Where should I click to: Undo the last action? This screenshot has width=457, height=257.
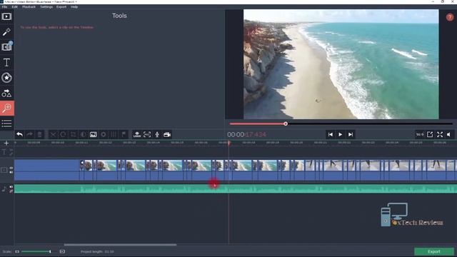point(19,134)
